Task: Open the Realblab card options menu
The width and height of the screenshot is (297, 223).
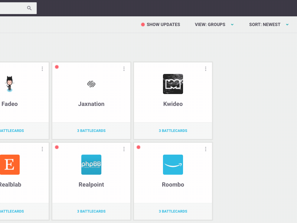Action: click(x=42, y=149)
